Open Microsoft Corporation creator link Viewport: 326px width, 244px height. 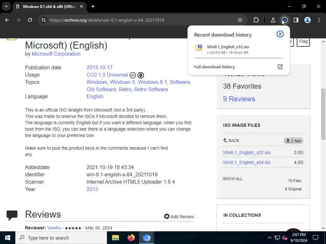point(56,54)
